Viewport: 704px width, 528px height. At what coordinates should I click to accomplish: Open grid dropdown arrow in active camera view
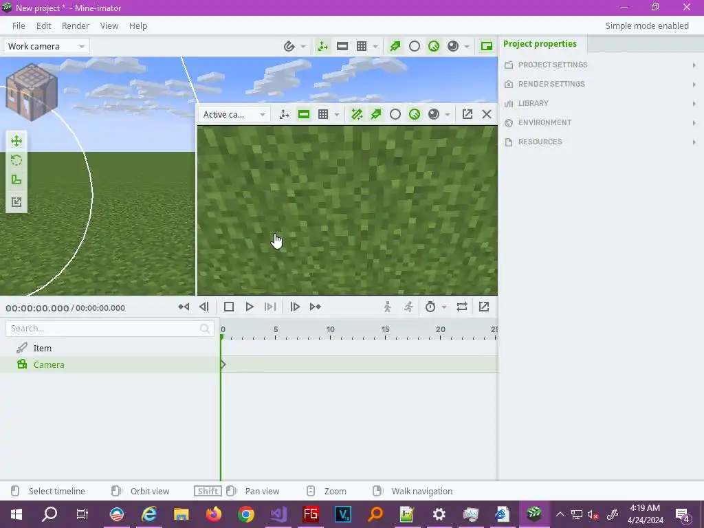337,115
